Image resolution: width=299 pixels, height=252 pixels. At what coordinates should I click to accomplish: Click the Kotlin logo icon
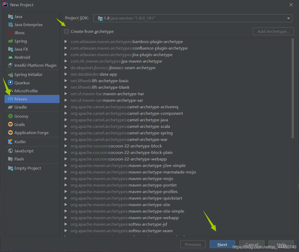tap(10, 142)
